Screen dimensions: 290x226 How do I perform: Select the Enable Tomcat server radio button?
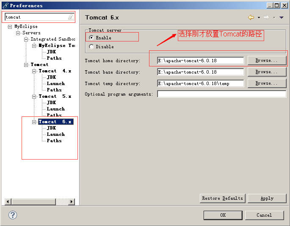point(91,38)
